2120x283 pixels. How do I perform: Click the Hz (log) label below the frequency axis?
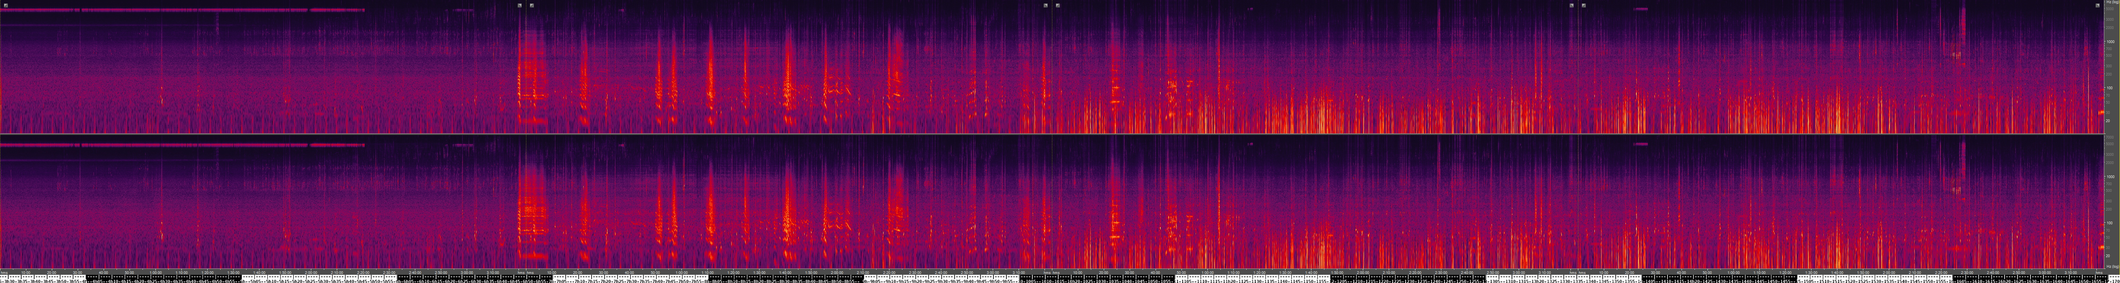[2112, 267]
